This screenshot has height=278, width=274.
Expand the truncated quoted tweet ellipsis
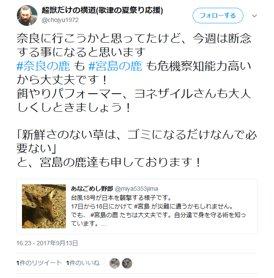[104, 224]
